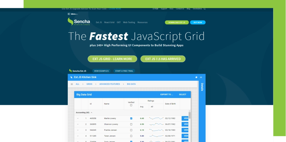Screen dimensions: 286x142
Task: Click the Sencha leaf logo
Action: 70,22
